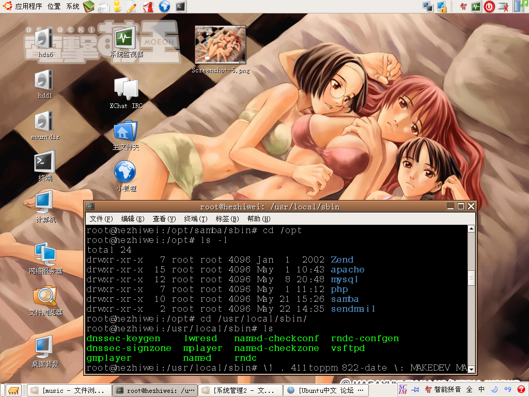Click 'vsftpd' file name in terminal
Image resolution: width=529 pixels, height=397 pixels.
[x=348, y=348]
